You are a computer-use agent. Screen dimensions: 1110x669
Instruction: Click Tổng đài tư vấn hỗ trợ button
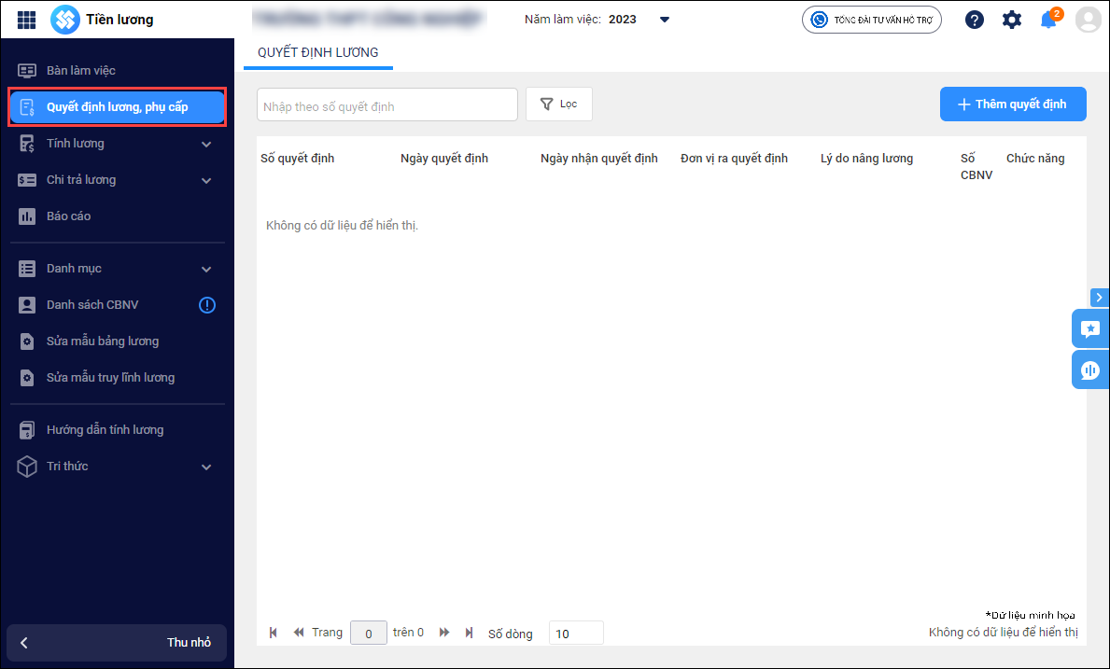click(x=872, y=20)
